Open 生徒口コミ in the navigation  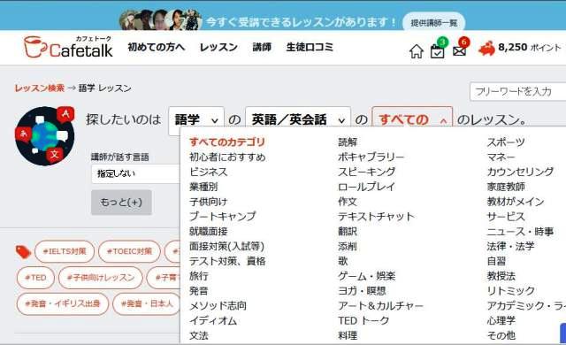click(310, 47)
